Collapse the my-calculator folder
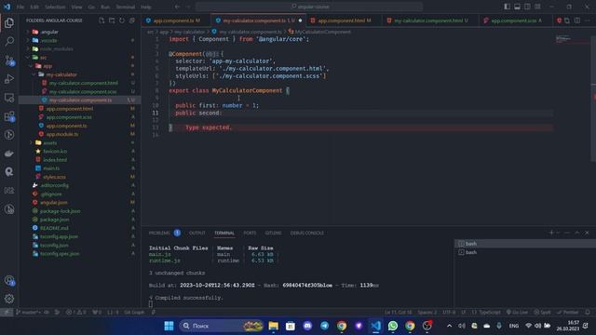Screen dimensions: 596x335 pyautogui.click(x=34, y=74)
